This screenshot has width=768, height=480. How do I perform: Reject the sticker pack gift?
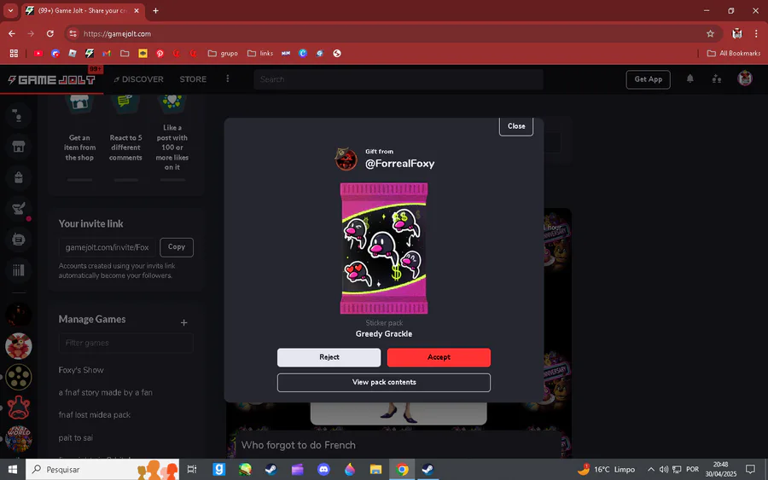point(329,357)
